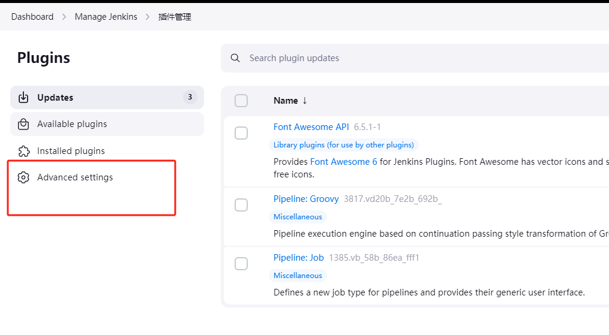The width and height of the screenshot is (609, 335).
Task: Open the Pipeline: Job plugin link
Action: coord(299,258)
